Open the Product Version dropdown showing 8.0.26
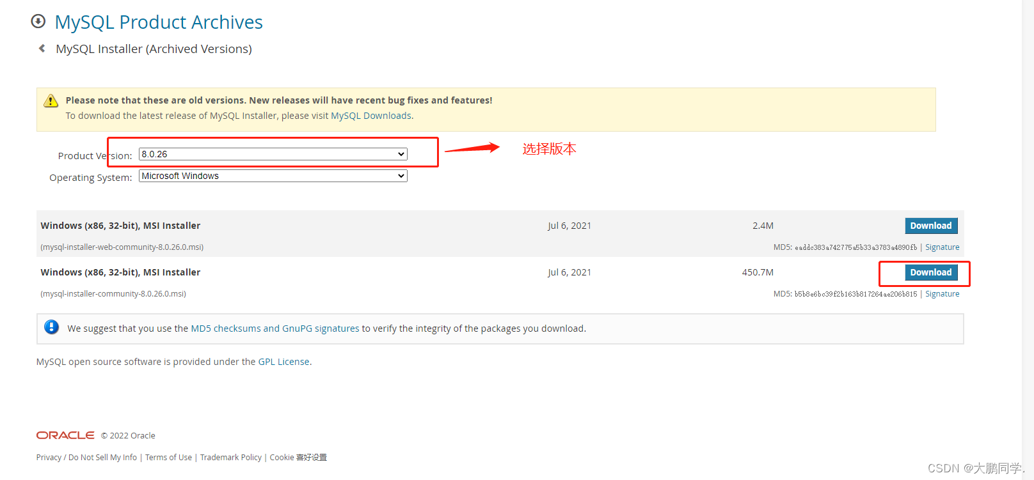The height and width of the screenshot is (480, 1034). click(x=273, y=154)
